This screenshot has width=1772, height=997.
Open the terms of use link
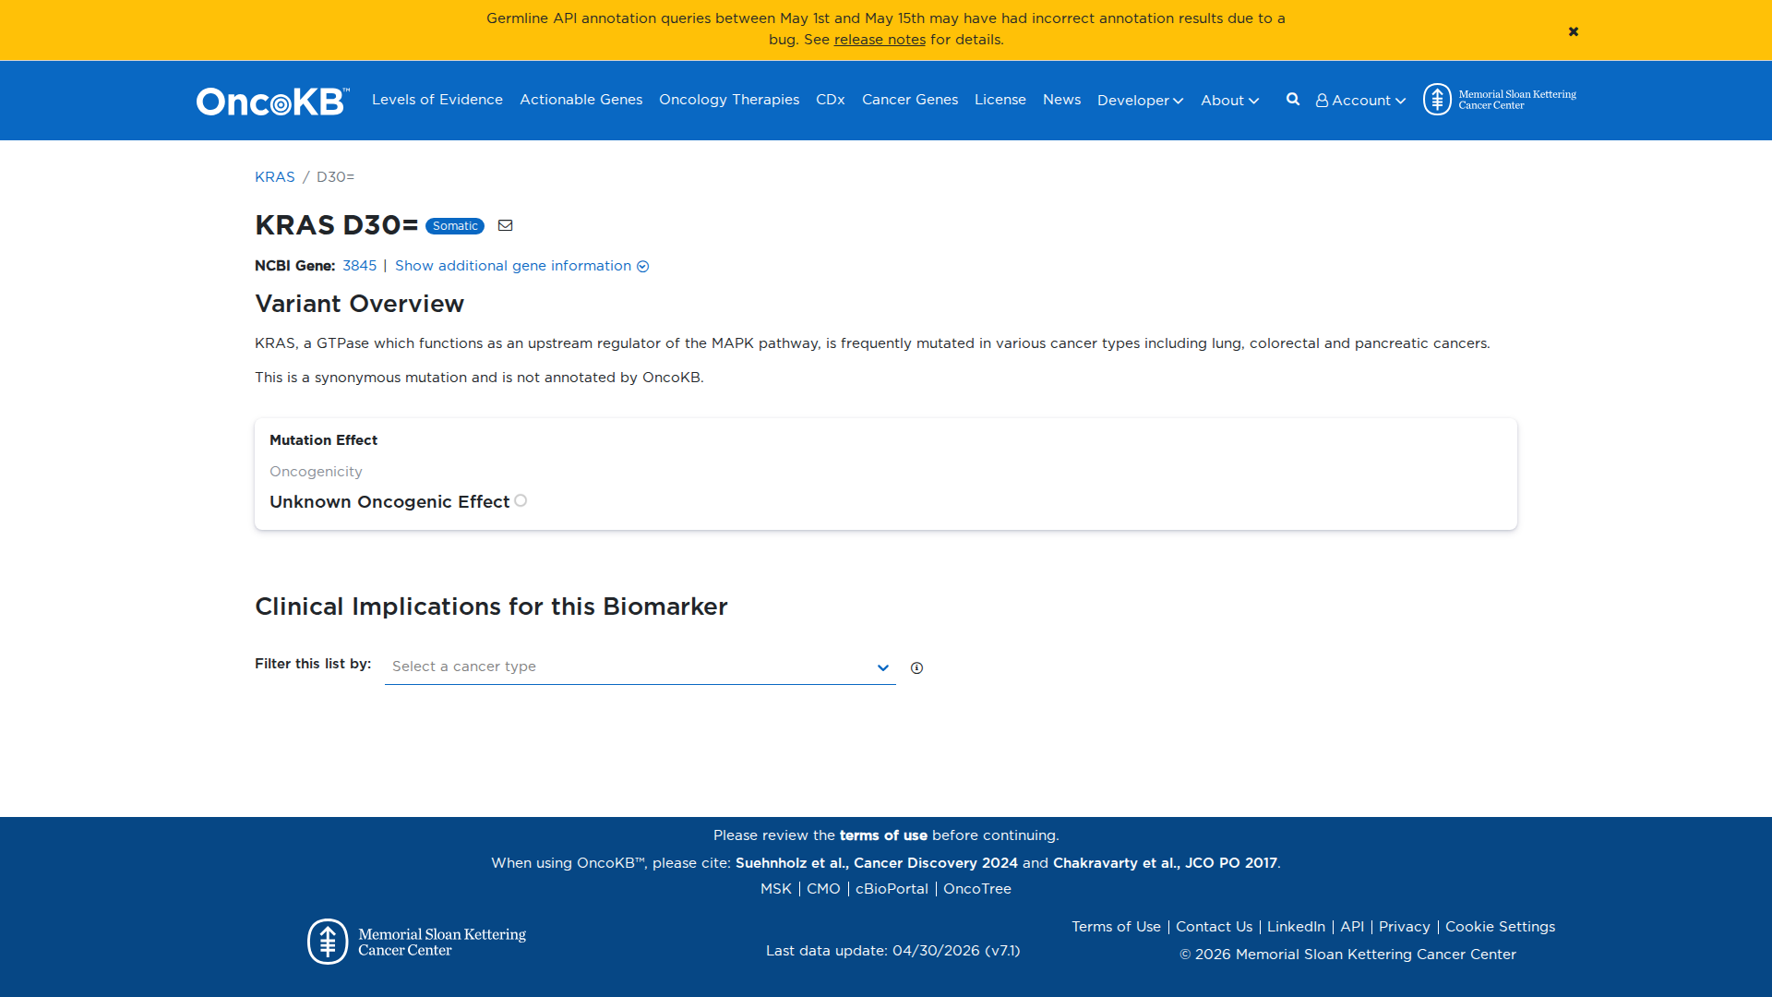point(883,835)
